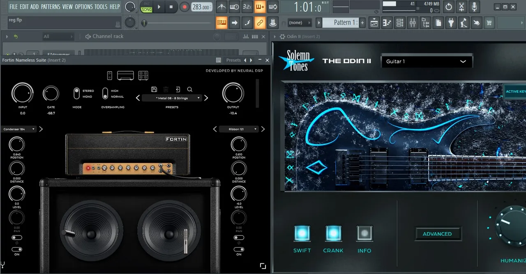Click the 283.000 tempo field
Image resolution: width=526 pixels, height=274 pixels.
(x=202, y=7)
